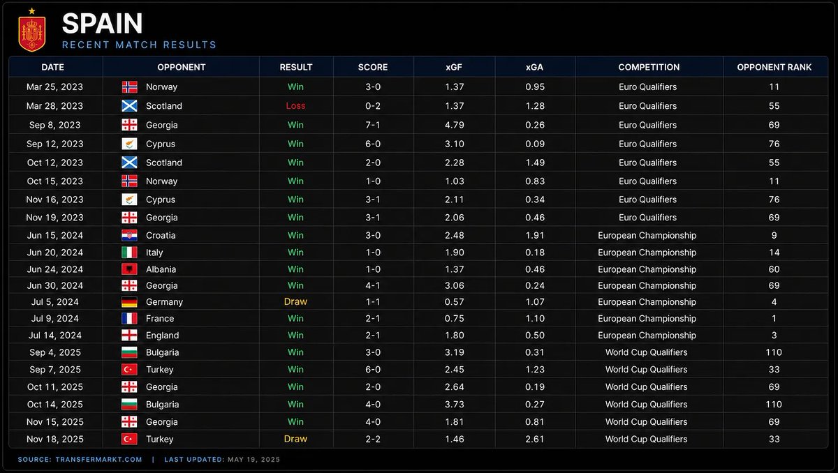This screenshot has height=473, width=838.
Task: Click the Bulgaria flag in Oct 14, 2025 row
Action: click(x=130, y=405)
